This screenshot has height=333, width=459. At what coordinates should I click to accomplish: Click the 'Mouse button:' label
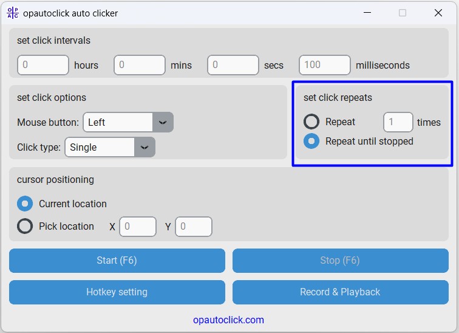pyautogui.click(x=48, y=122)
